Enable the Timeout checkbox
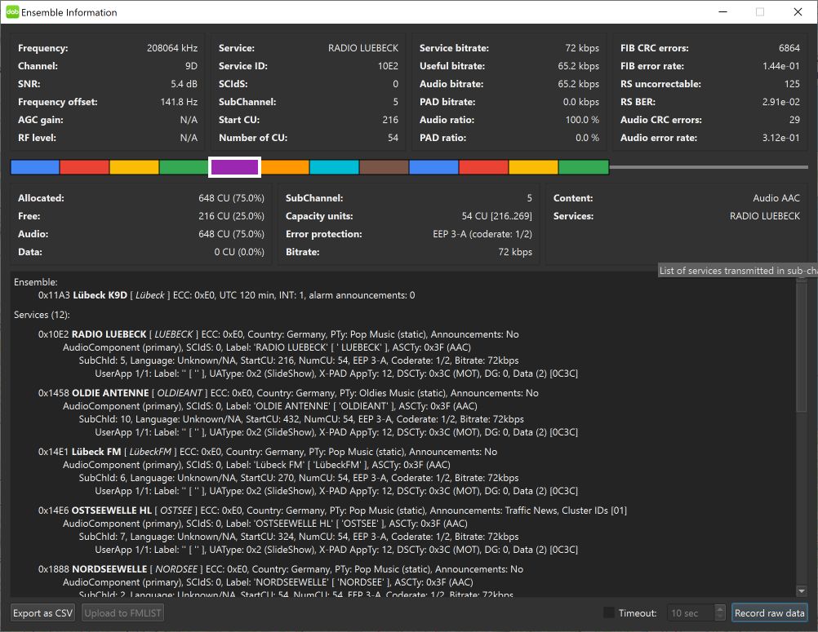The height and width of the screenshot is (632, 818). tap(609, 613)
